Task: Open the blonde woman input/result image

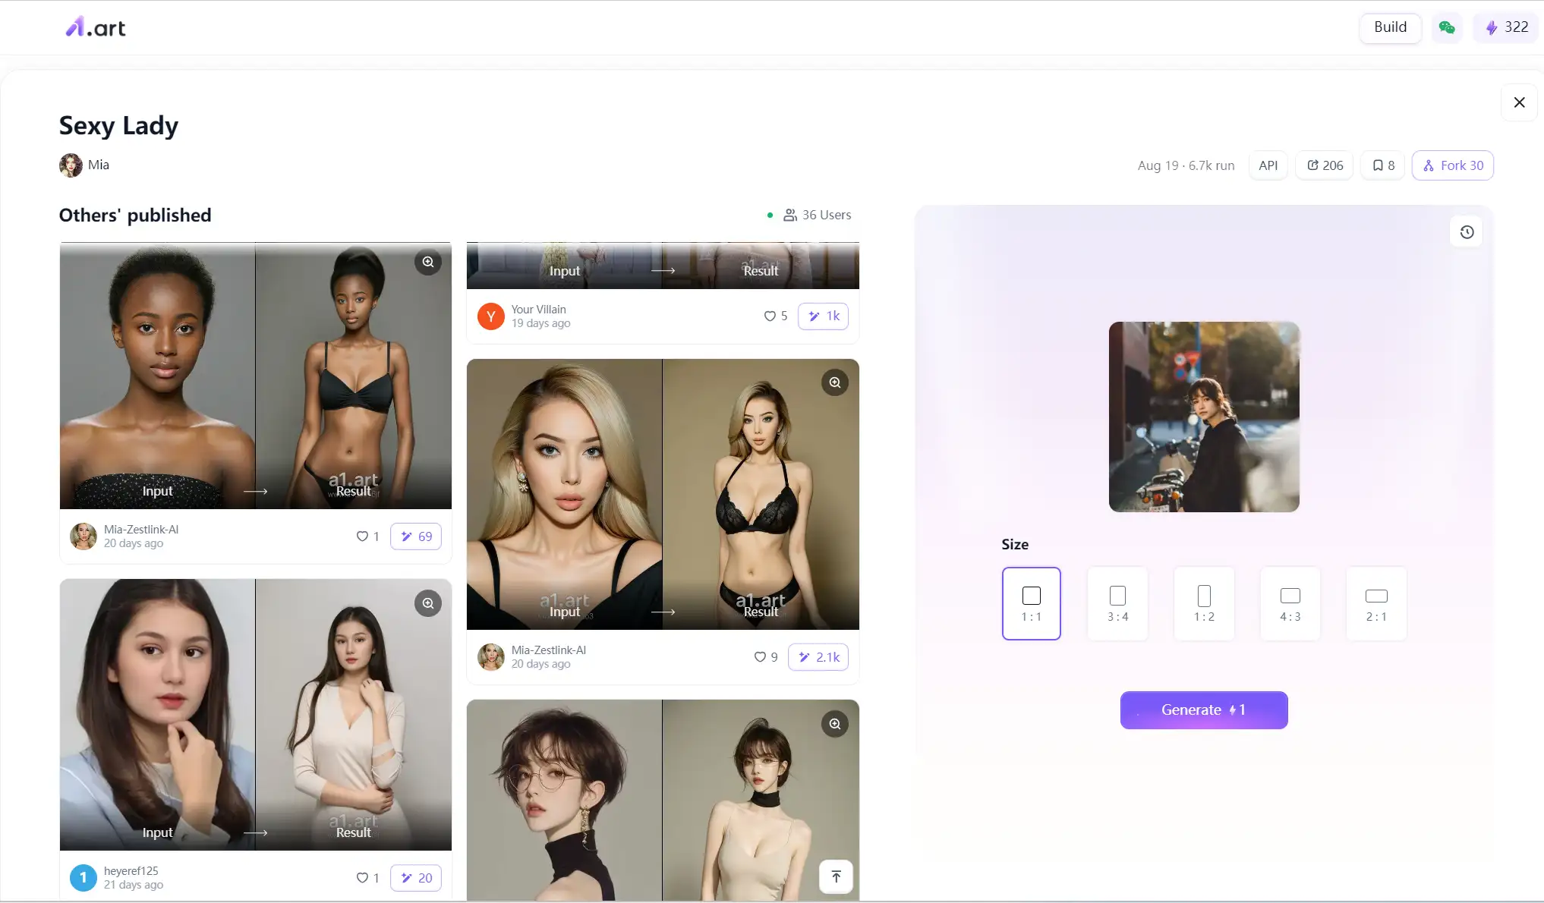Action: [663, 494]
